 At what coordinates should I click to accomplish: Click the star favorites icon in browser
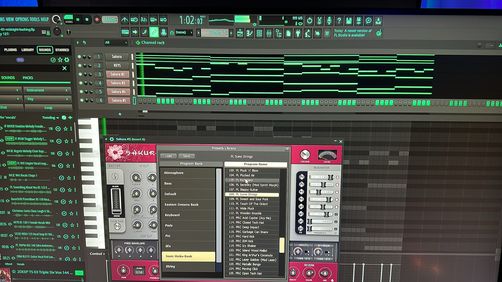tap(60, 60)
